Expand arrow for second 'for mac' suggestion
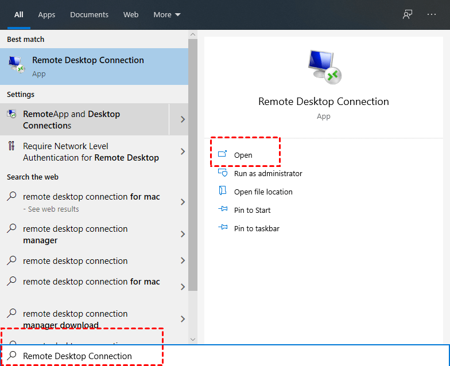 pos(183,287)
